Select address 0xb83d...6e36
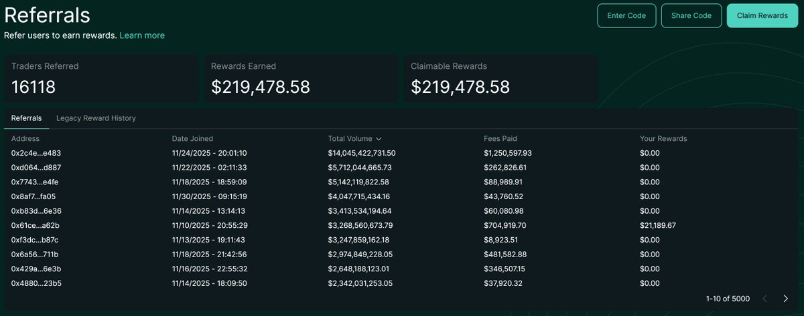The image size is (804, 316). (x=36, y=211)
